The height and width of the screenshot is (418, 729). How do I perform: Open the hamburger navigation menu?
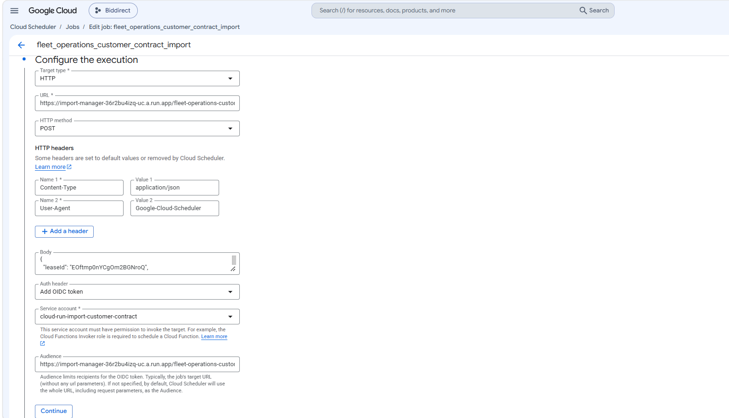14,11
